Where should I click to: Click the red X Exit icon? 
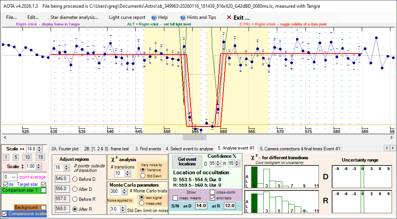click(229, 17)
